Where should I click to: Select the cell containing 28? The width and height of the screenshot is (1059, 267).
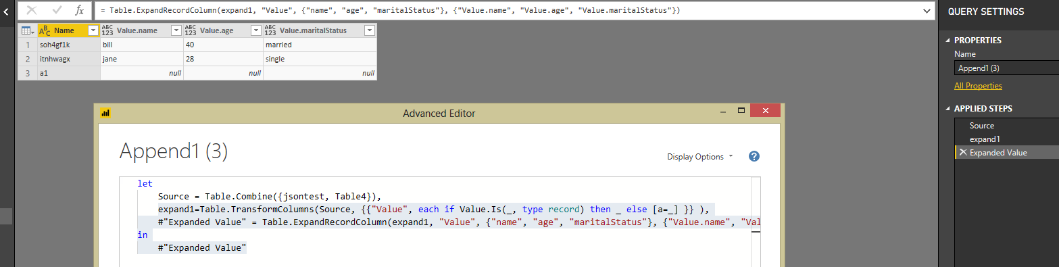click(223, 59)
